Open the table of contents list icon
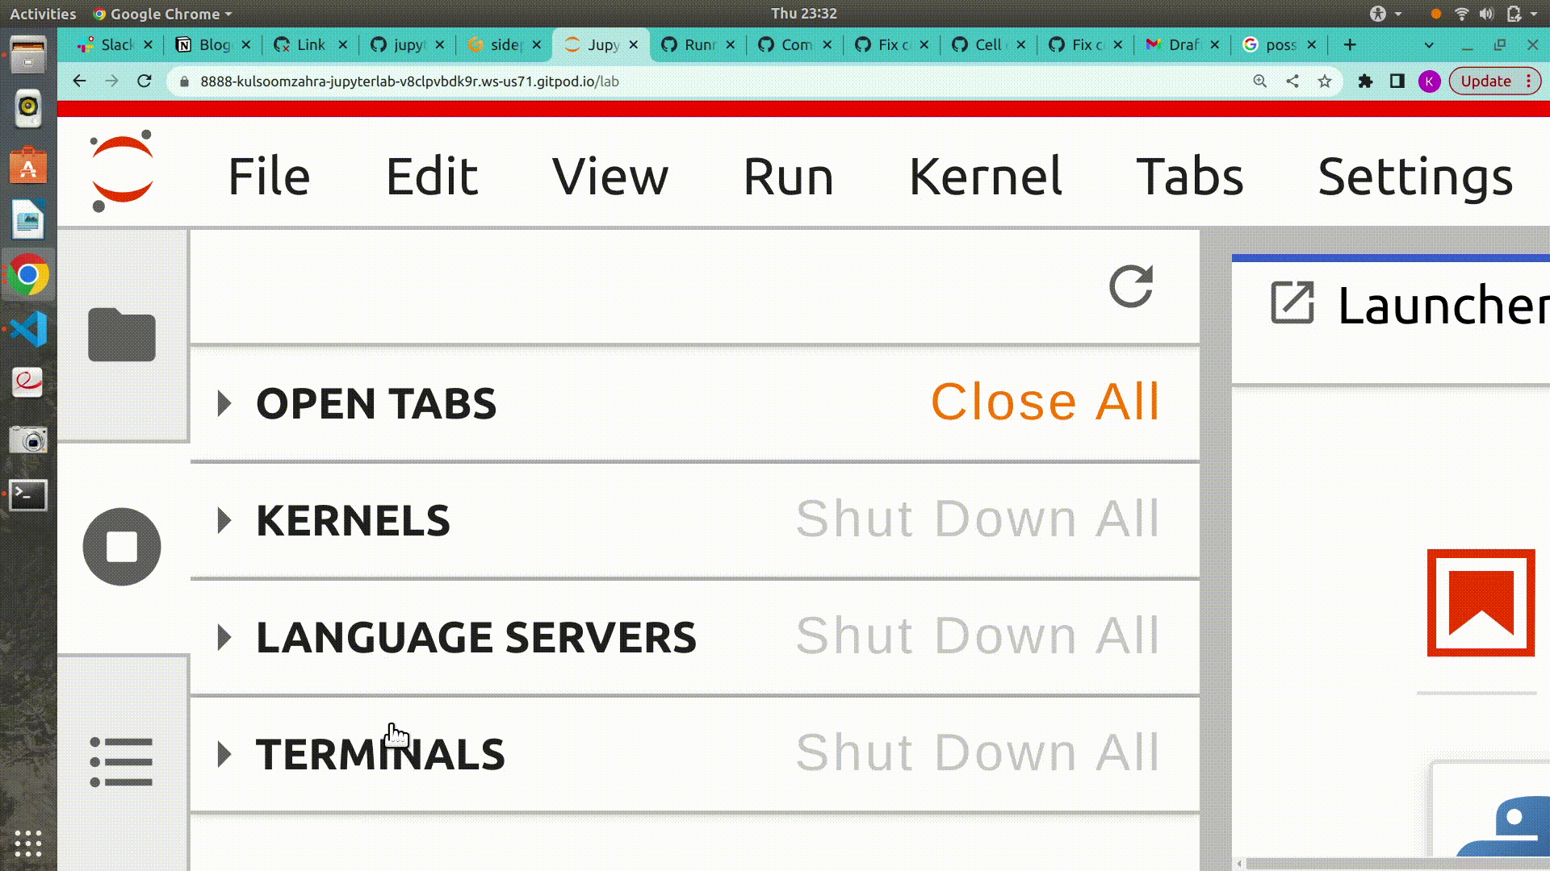This screenshot has width=1550, height=871. click(x=122, y=761)
